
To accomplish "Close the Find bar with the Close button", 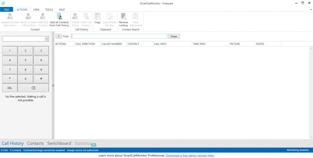I will [x=173, y=36].
